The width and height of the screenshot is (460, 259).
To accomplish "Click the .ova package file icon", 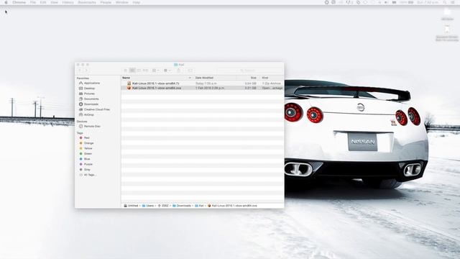I will [129, 88].
